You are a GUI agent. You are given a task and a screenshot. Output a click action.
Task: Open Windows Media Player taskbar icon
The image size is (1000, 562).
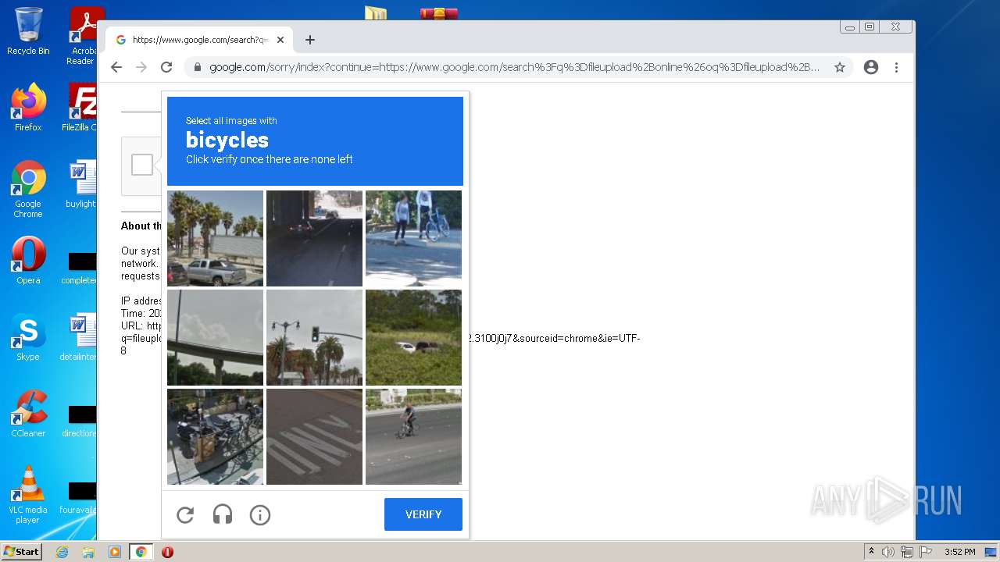(114, 552)
